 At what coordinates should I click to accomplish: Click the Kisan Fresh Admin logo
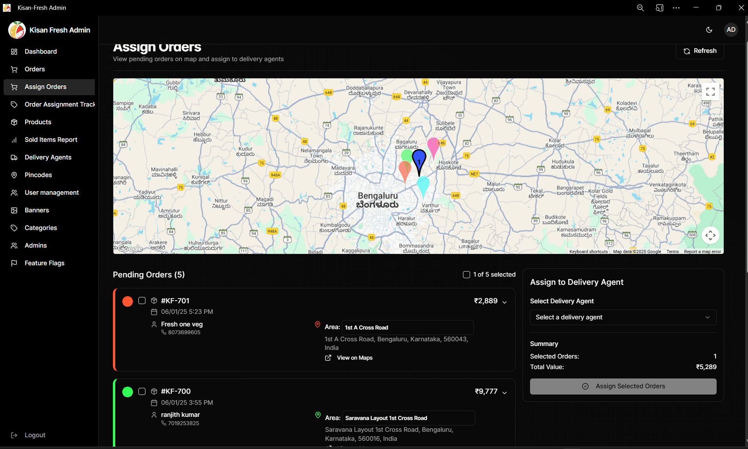pos(17,30)
